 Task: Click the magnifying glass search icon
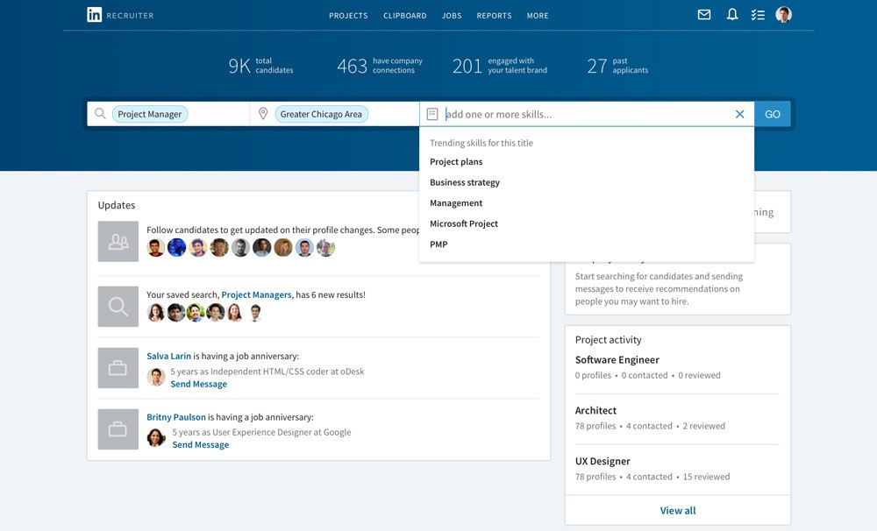click(99, 114)
